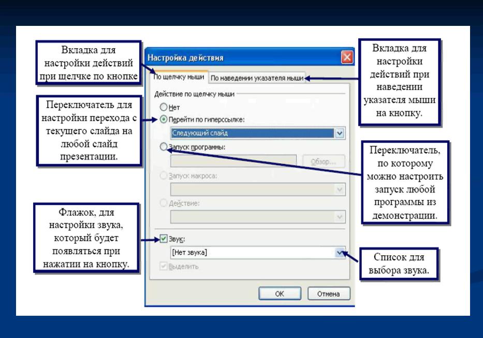This screenshot has height=338, width=483.
Task: Open the По наведении указателя мыши tab
Action: pyautogui.click(x=257, y=78)
